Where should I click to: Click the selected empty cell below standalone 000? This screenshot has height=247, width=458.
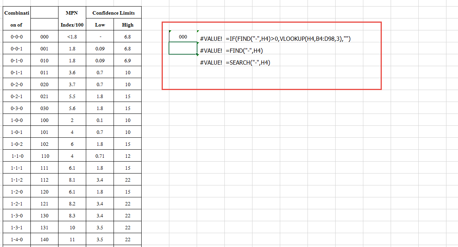[x=183, y=48]
